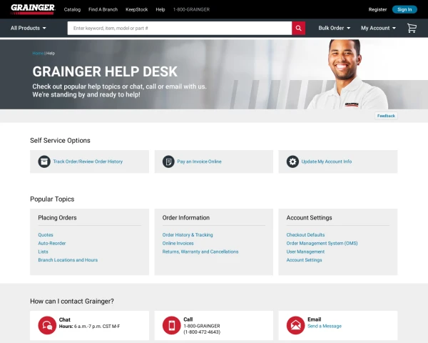Image resolution: width=428 pixels, height=343 pixels.
Task: Click the Update Account gear icon
Action: [x=292, y=161]
